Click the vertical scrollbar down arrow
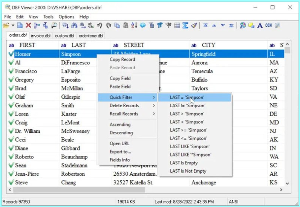Image resolution: width=300 pixels, height=207 pixels. (287, 184)
